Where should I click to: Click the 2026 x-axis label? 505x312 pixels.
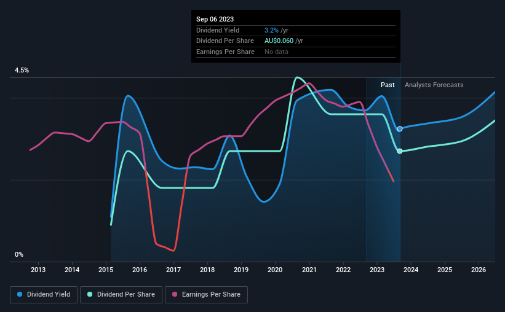pos(479,270)
